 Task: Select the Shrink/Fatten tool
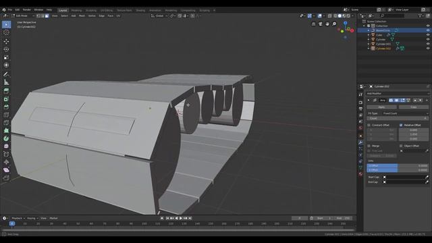coord(6,162)
